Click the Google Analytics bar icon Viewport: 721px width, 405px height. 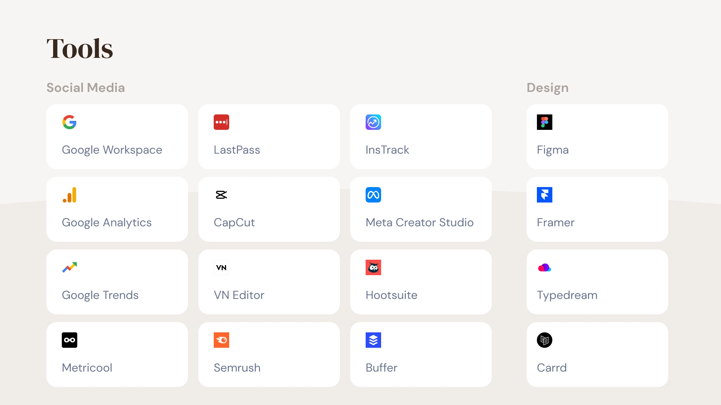(70, 195)
